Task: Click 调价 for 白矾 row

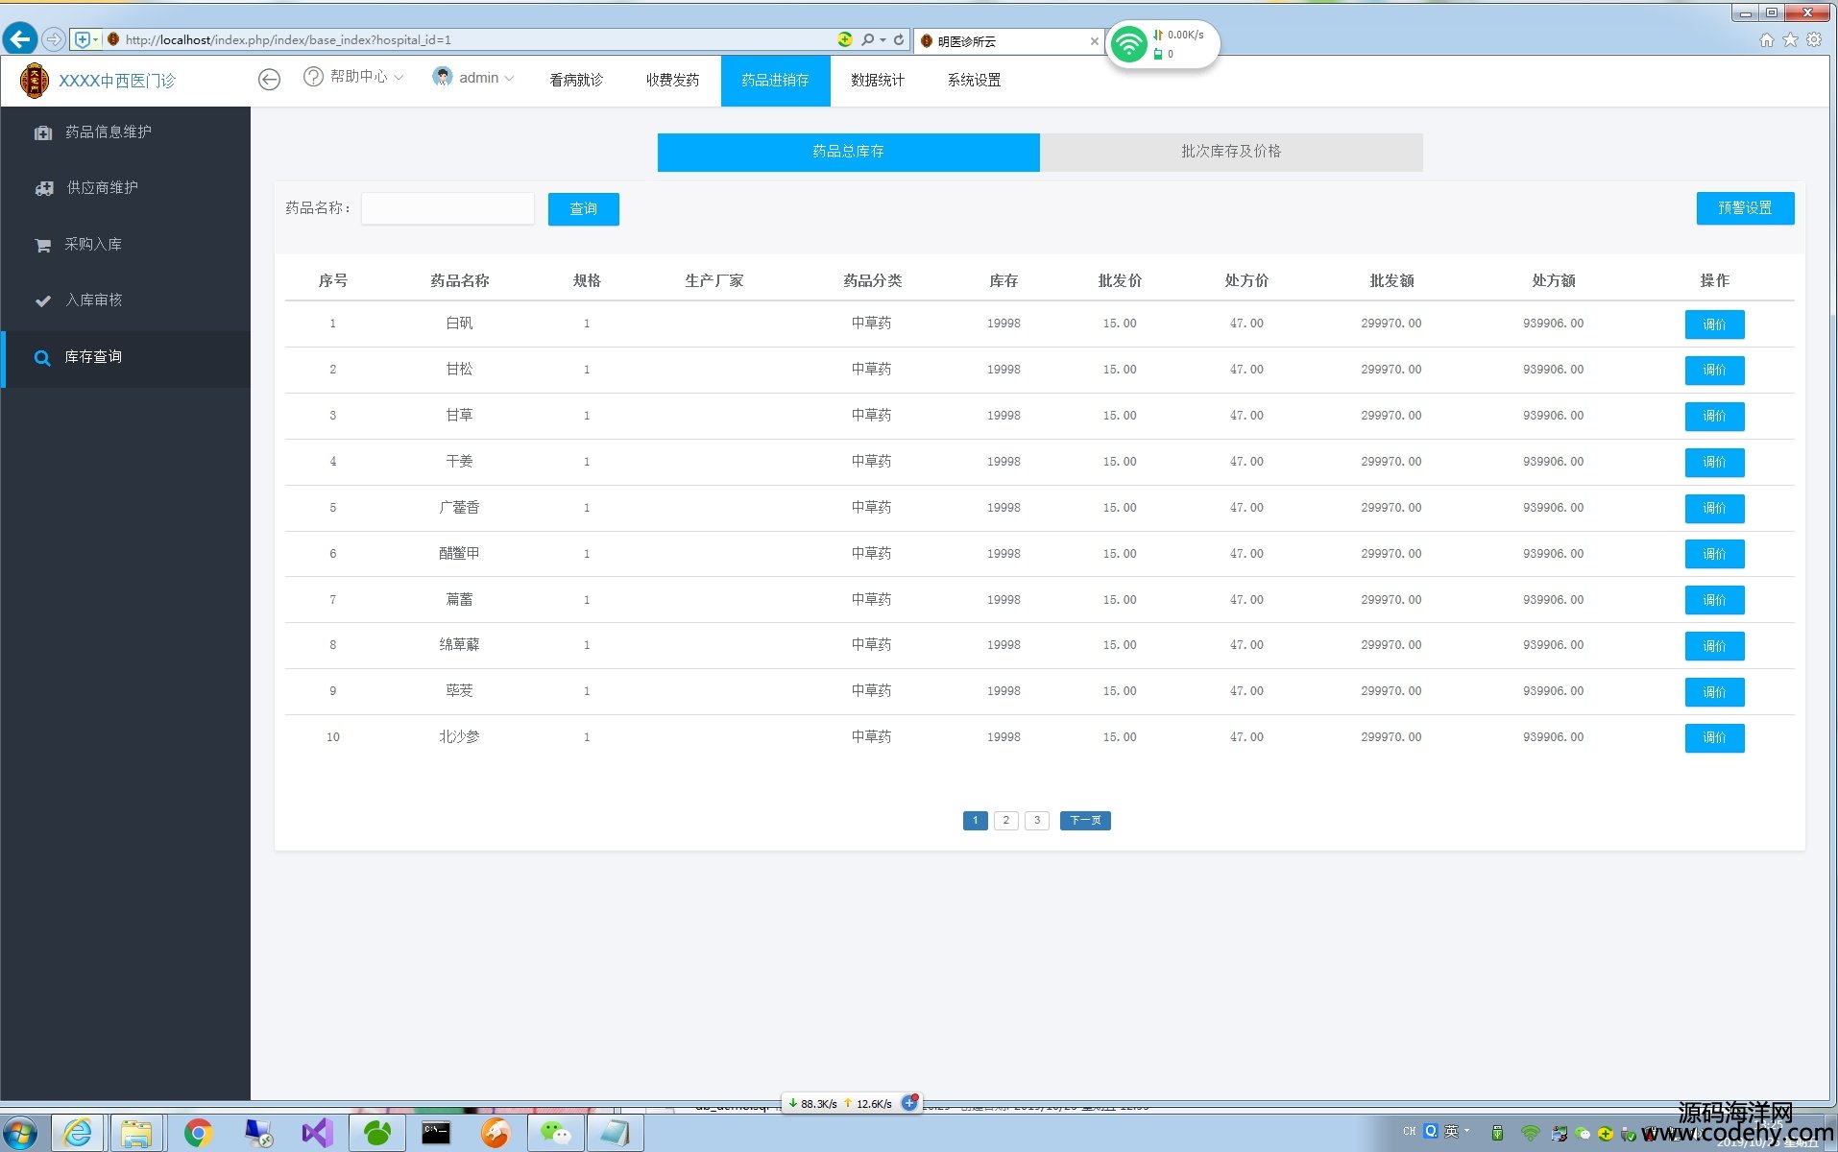Action: [x=1714, y=324]
